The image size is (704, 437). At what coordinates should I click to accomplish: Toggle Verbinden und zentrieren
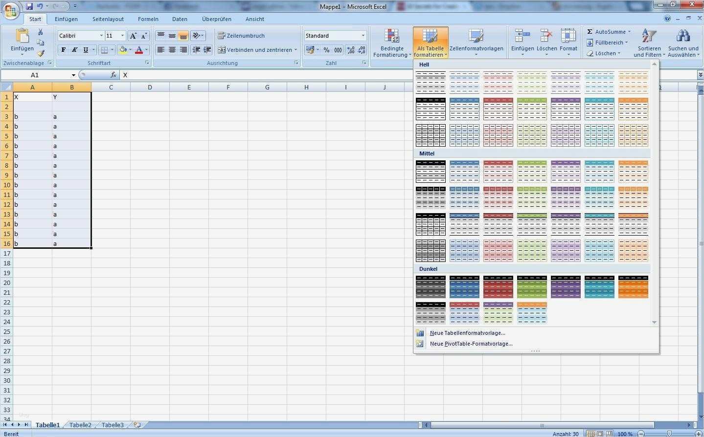(x=254, y=49)
